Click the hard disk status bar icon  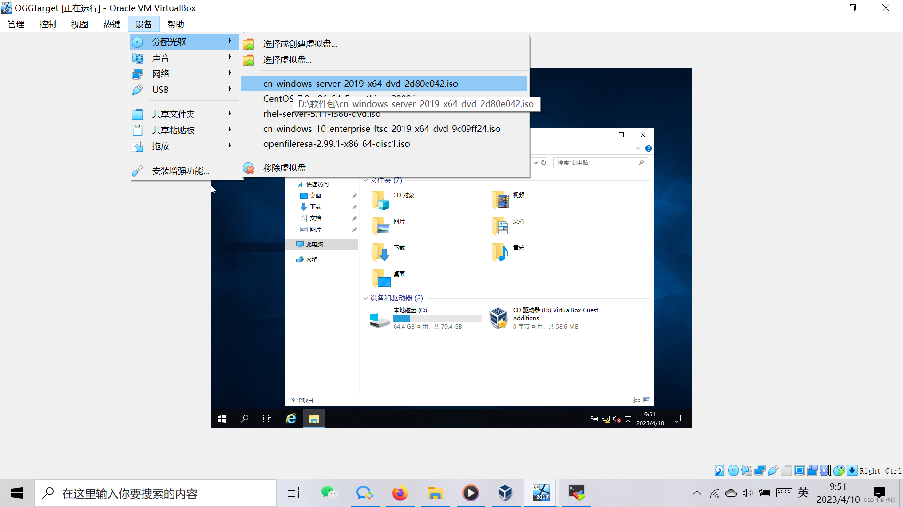[x=720, y=470]
